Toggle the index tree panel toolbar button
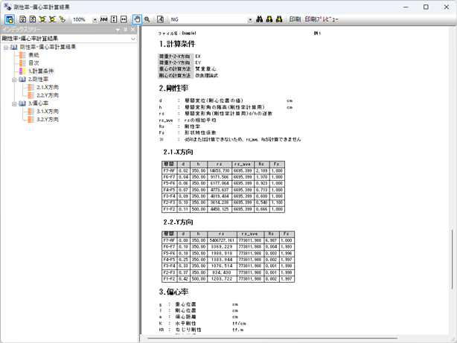457x343 pixels. coord(10,19)
